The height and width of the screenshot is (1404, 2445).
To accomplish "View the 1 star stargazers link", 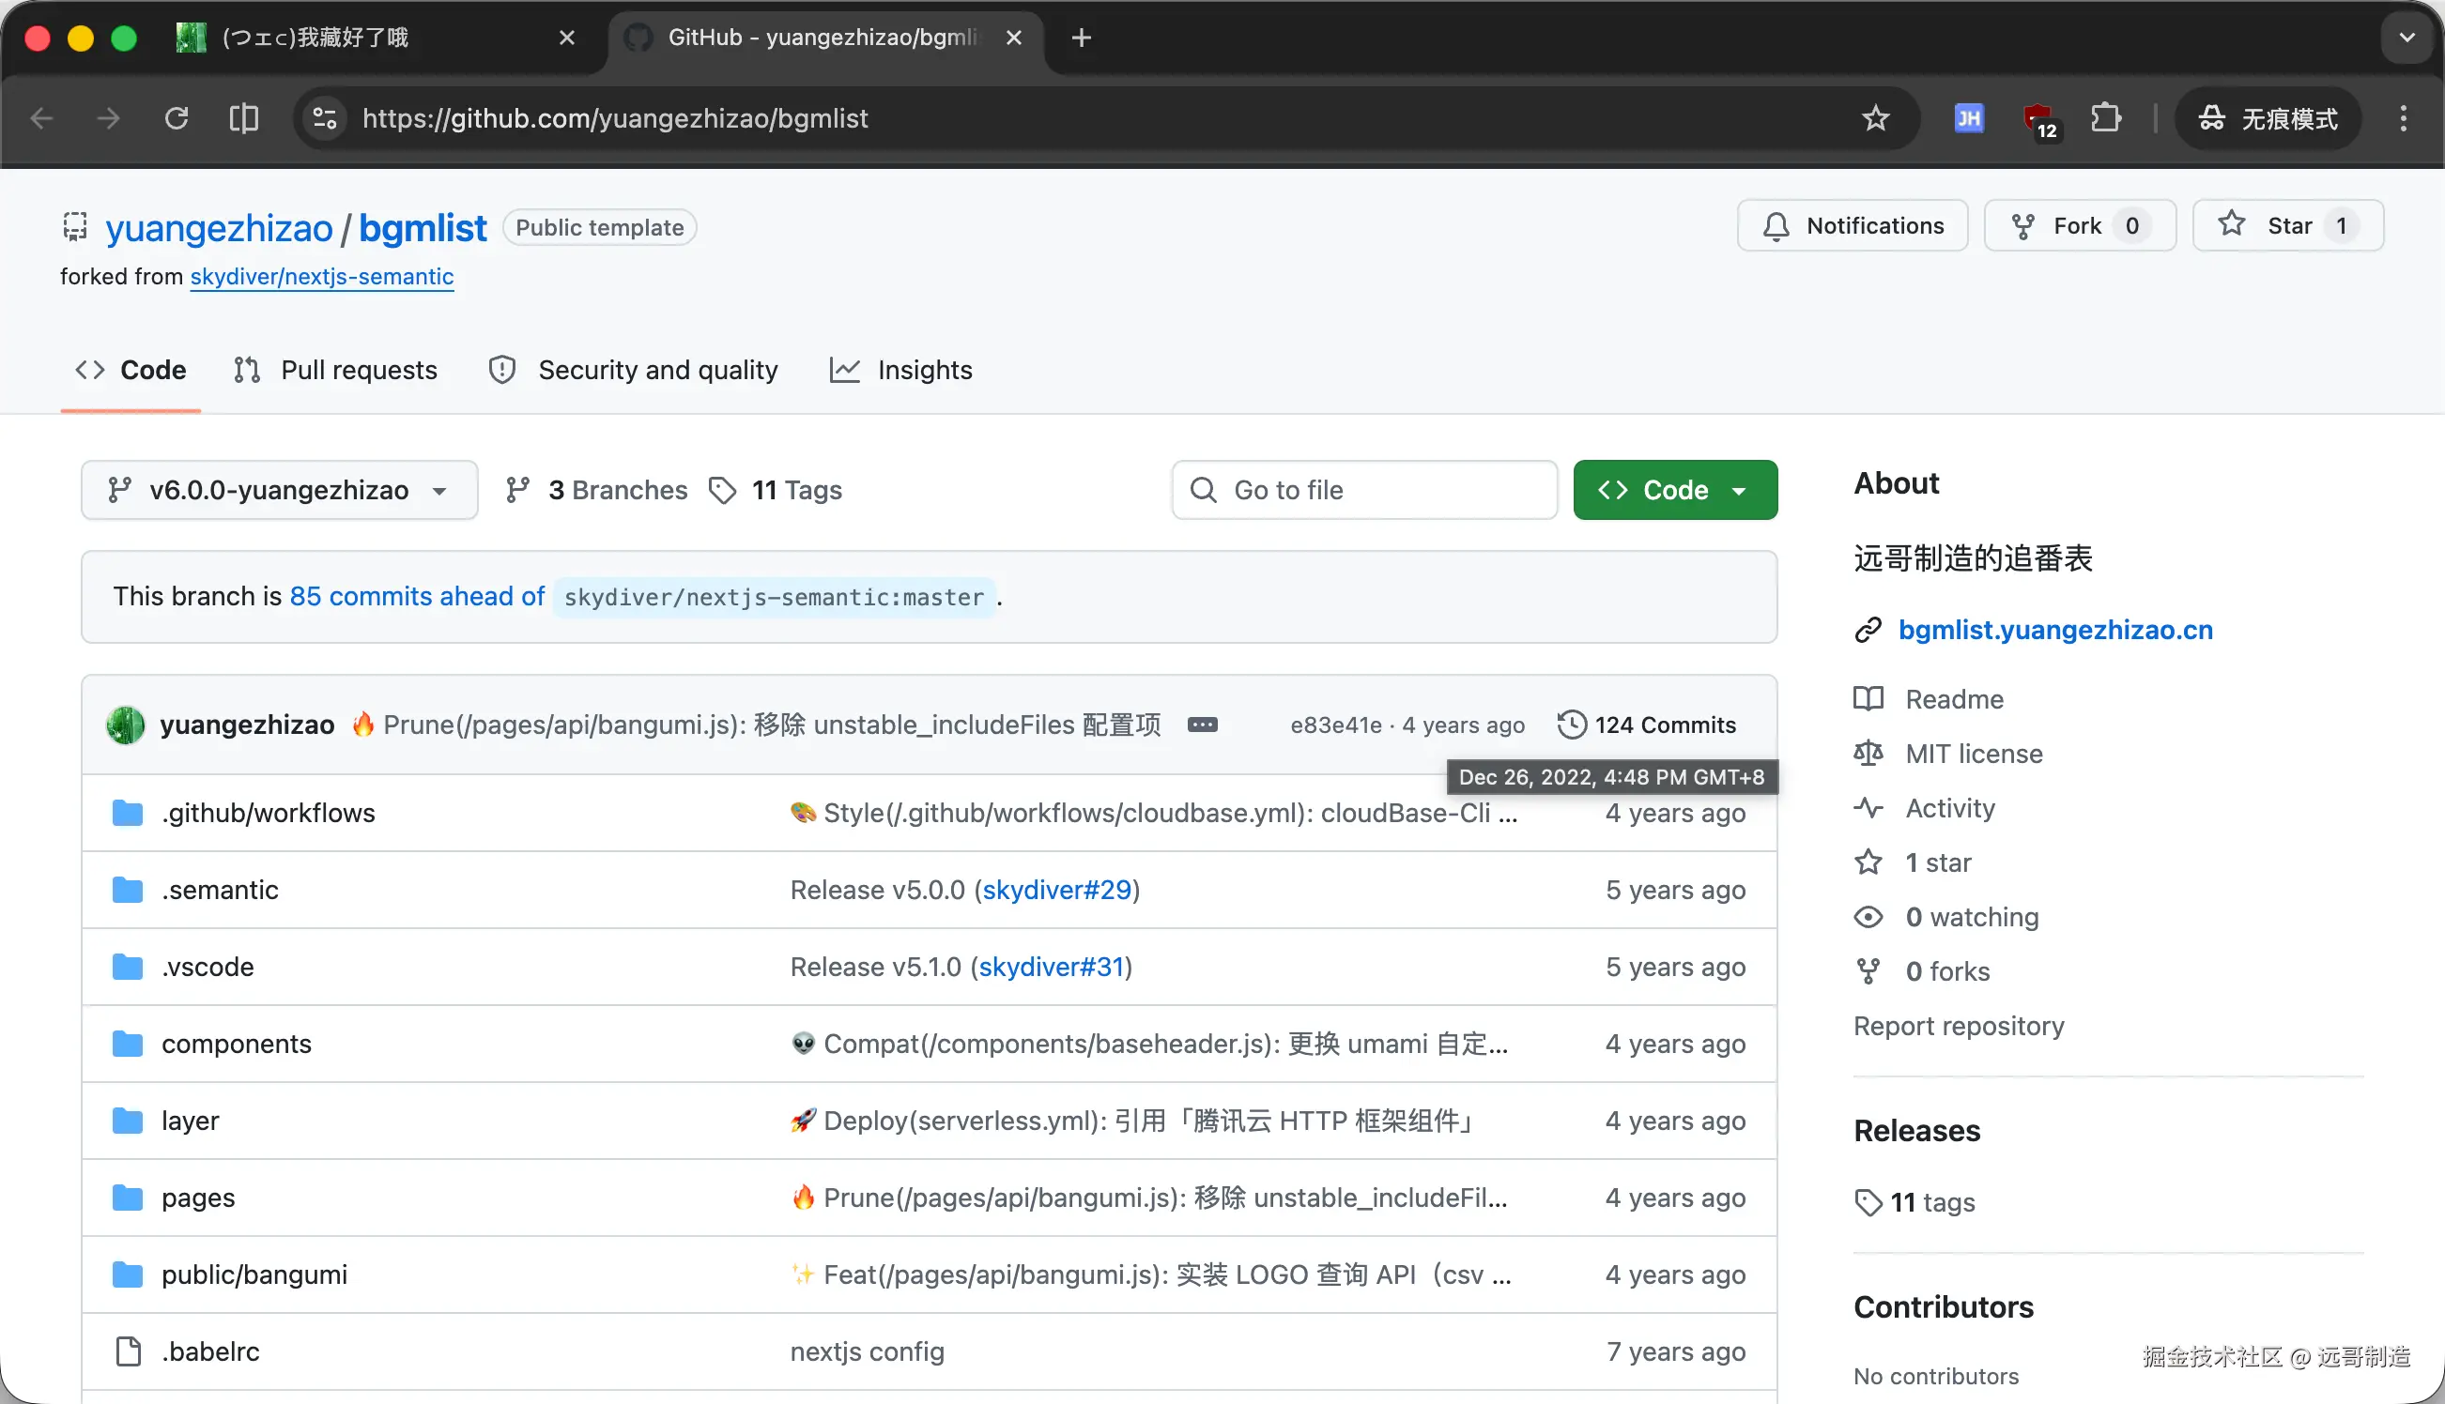I will tap(1938, 863).
